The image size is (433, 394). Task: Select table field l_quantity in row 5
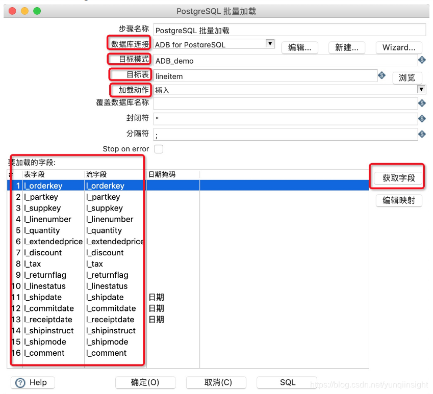coord(42,230)
